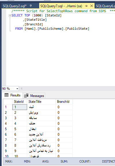Click StateId cell with value 1
The width and height of the screenshot is (115, 166).
[x=20, y=107]
